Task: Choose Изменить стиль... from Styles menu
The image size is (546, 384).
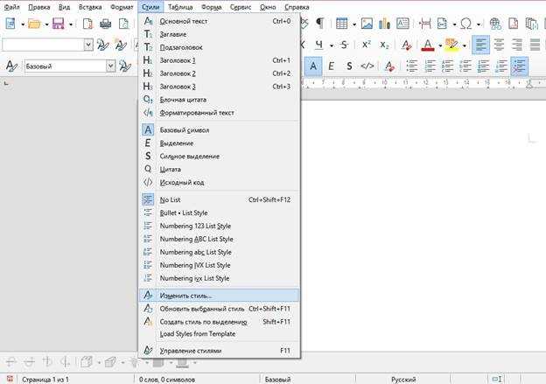Action: click(x=219, y=296)
